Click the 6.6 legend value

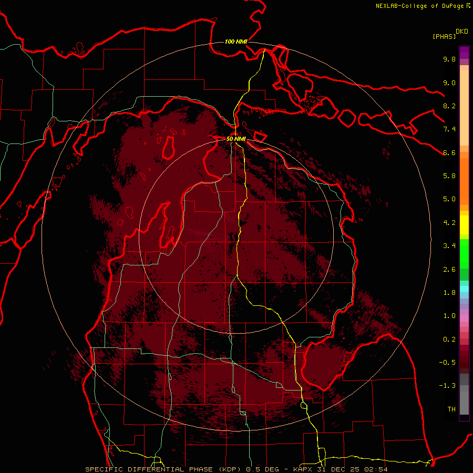[x=449, y=152]
